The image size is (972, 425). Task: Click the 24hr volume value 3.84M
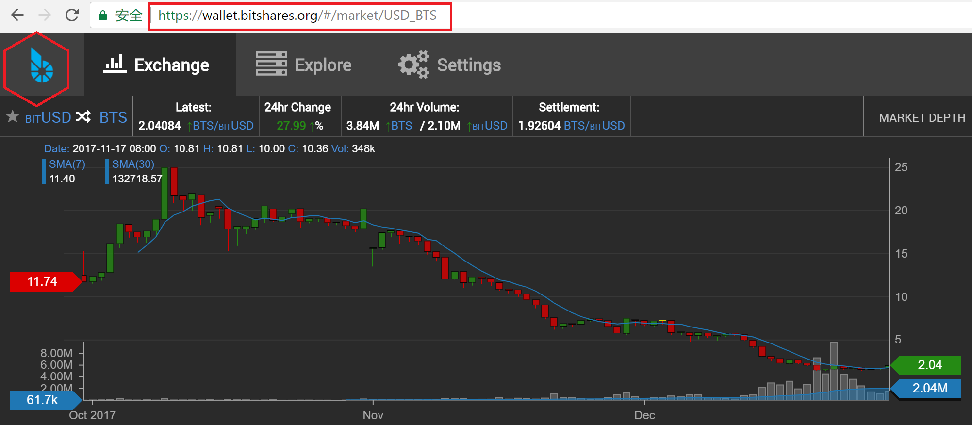coord(363,126)
